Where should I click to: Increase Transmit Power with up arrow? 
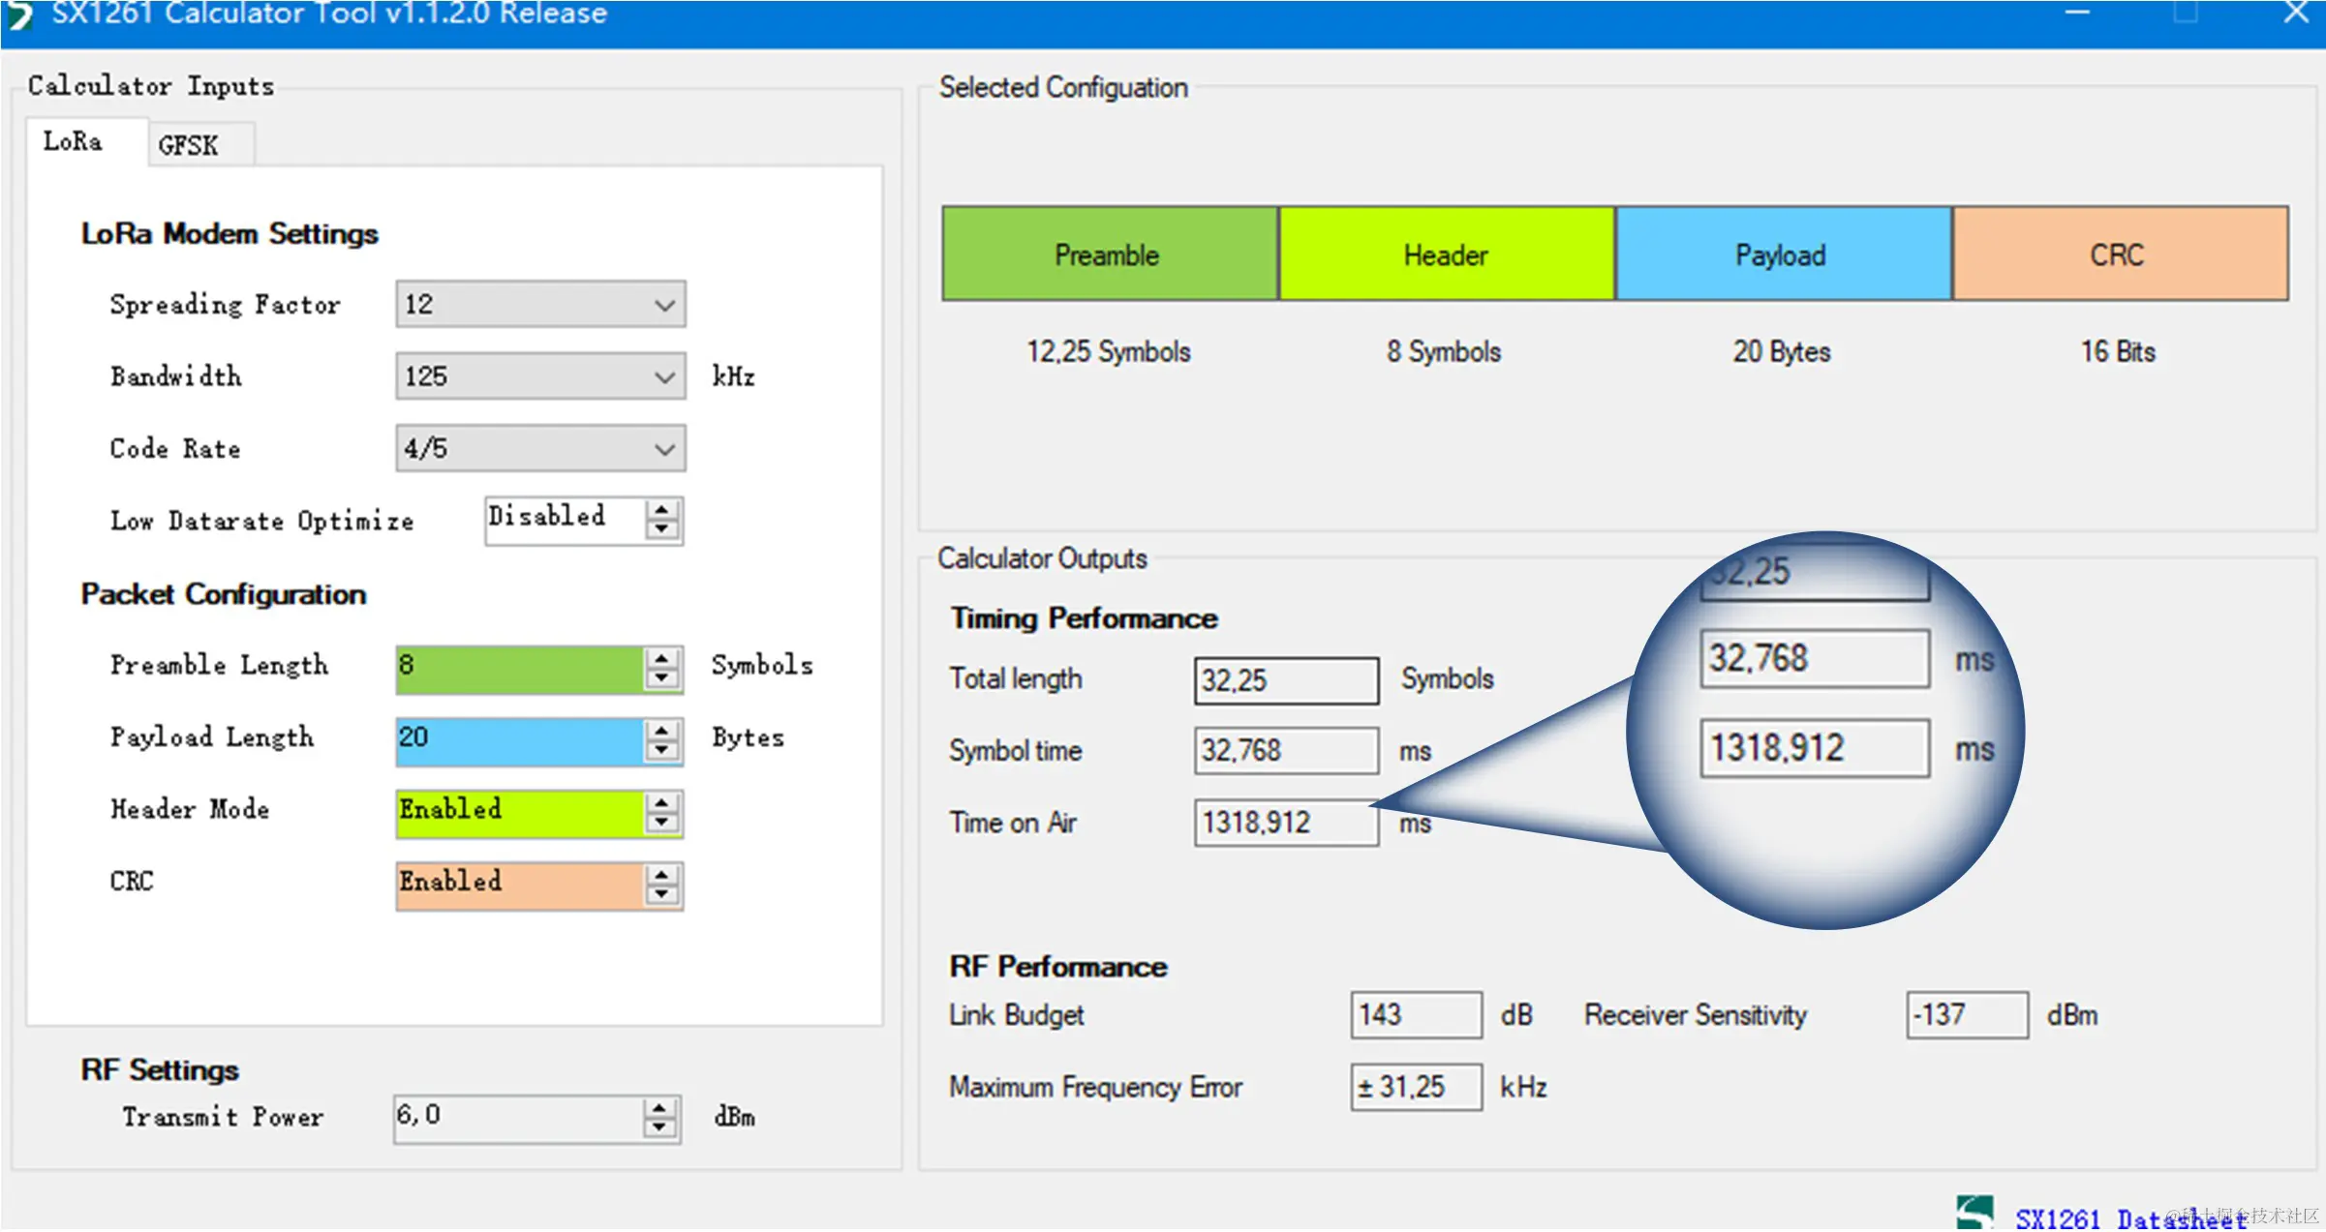pos(659,1108)
